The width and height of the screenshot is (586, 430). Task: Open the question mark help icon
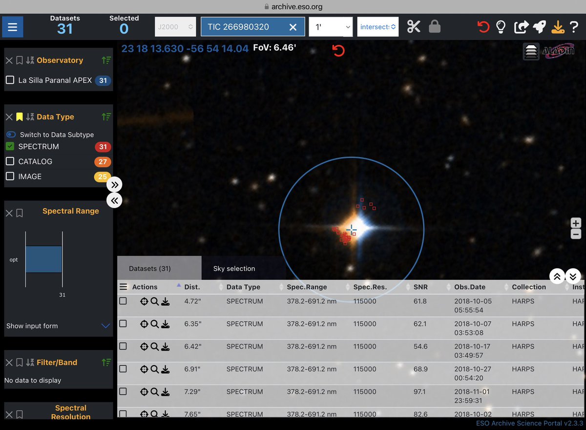tap(574, 27)
